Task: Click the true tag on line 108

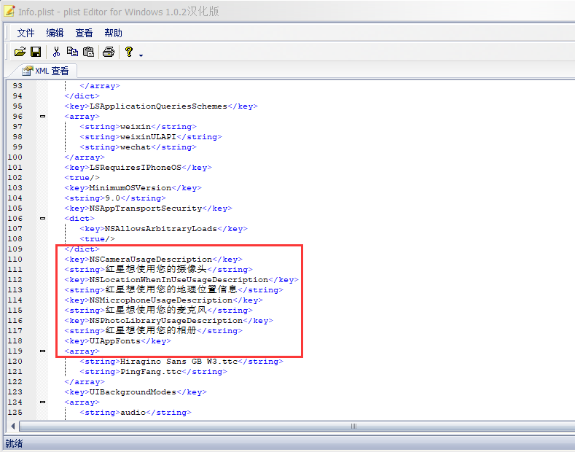Action: tap(97, 239)
